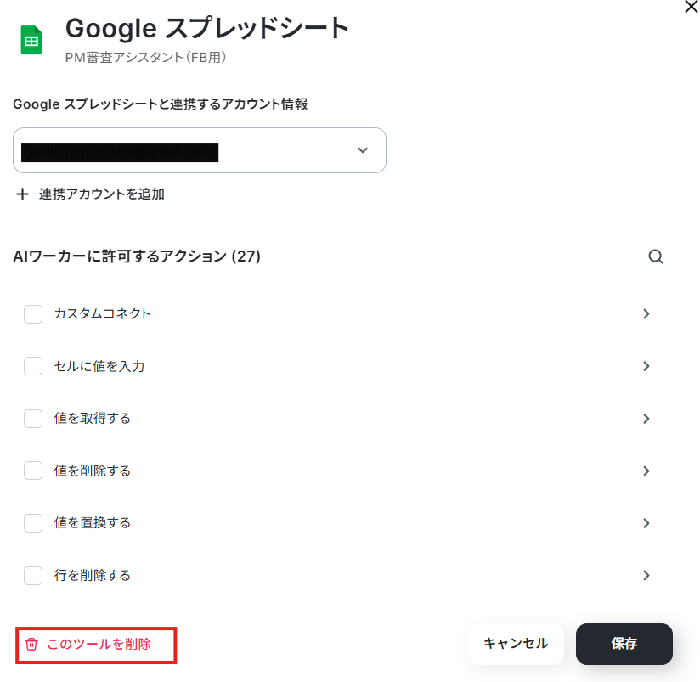700x682 pixels.
Task: Expand the 値を取得する chevron arrow
Action: (646, 419)
